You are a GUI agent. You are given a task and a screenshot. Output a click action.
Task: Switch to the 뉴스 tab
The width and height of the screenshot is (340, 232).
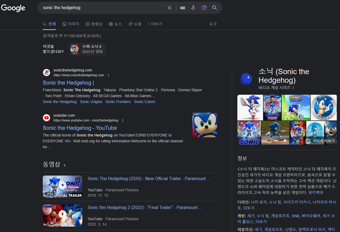tap(115, 24)
